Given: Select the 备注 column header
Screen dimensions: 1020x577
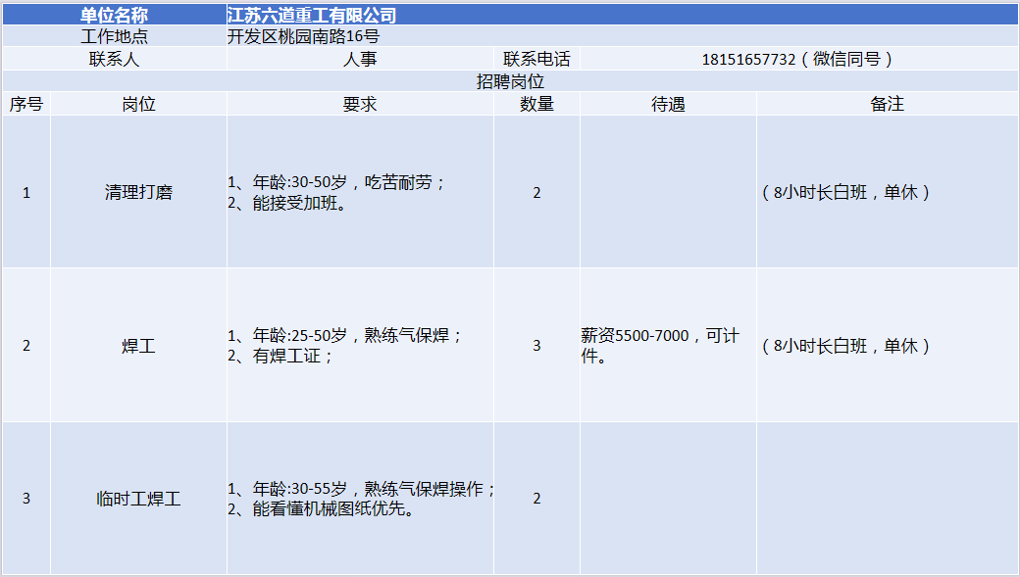Looking at the screenshot, I should pyautogui.click(x=887, y=104).
